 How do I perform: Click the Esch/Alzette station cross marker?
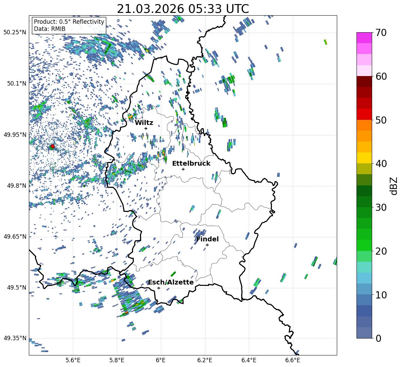click(x=159, y=288)
